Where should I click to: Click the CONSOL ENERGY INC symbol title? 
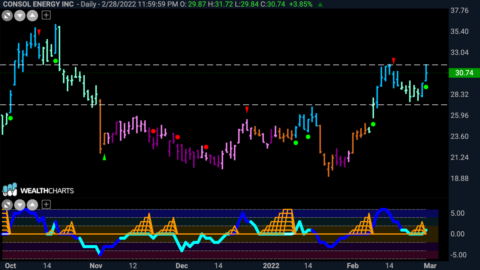38,4
